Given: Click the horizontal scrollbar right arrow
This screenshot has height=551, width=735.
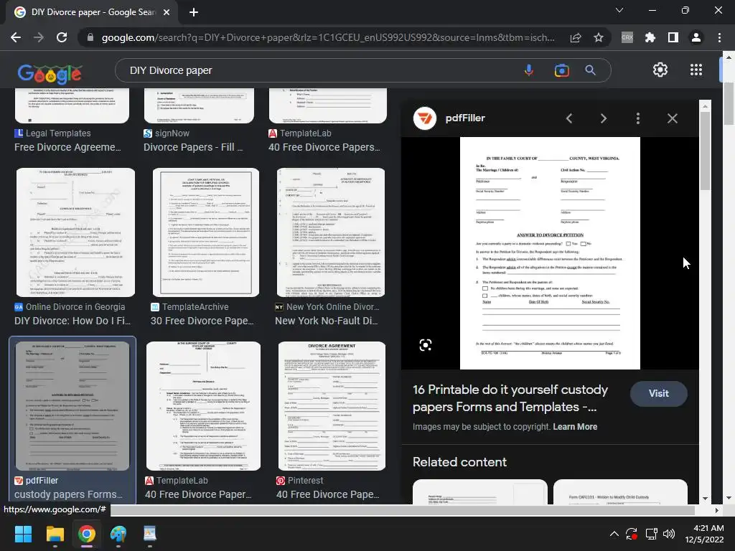Looking at the screenshot, I should 717,510.
